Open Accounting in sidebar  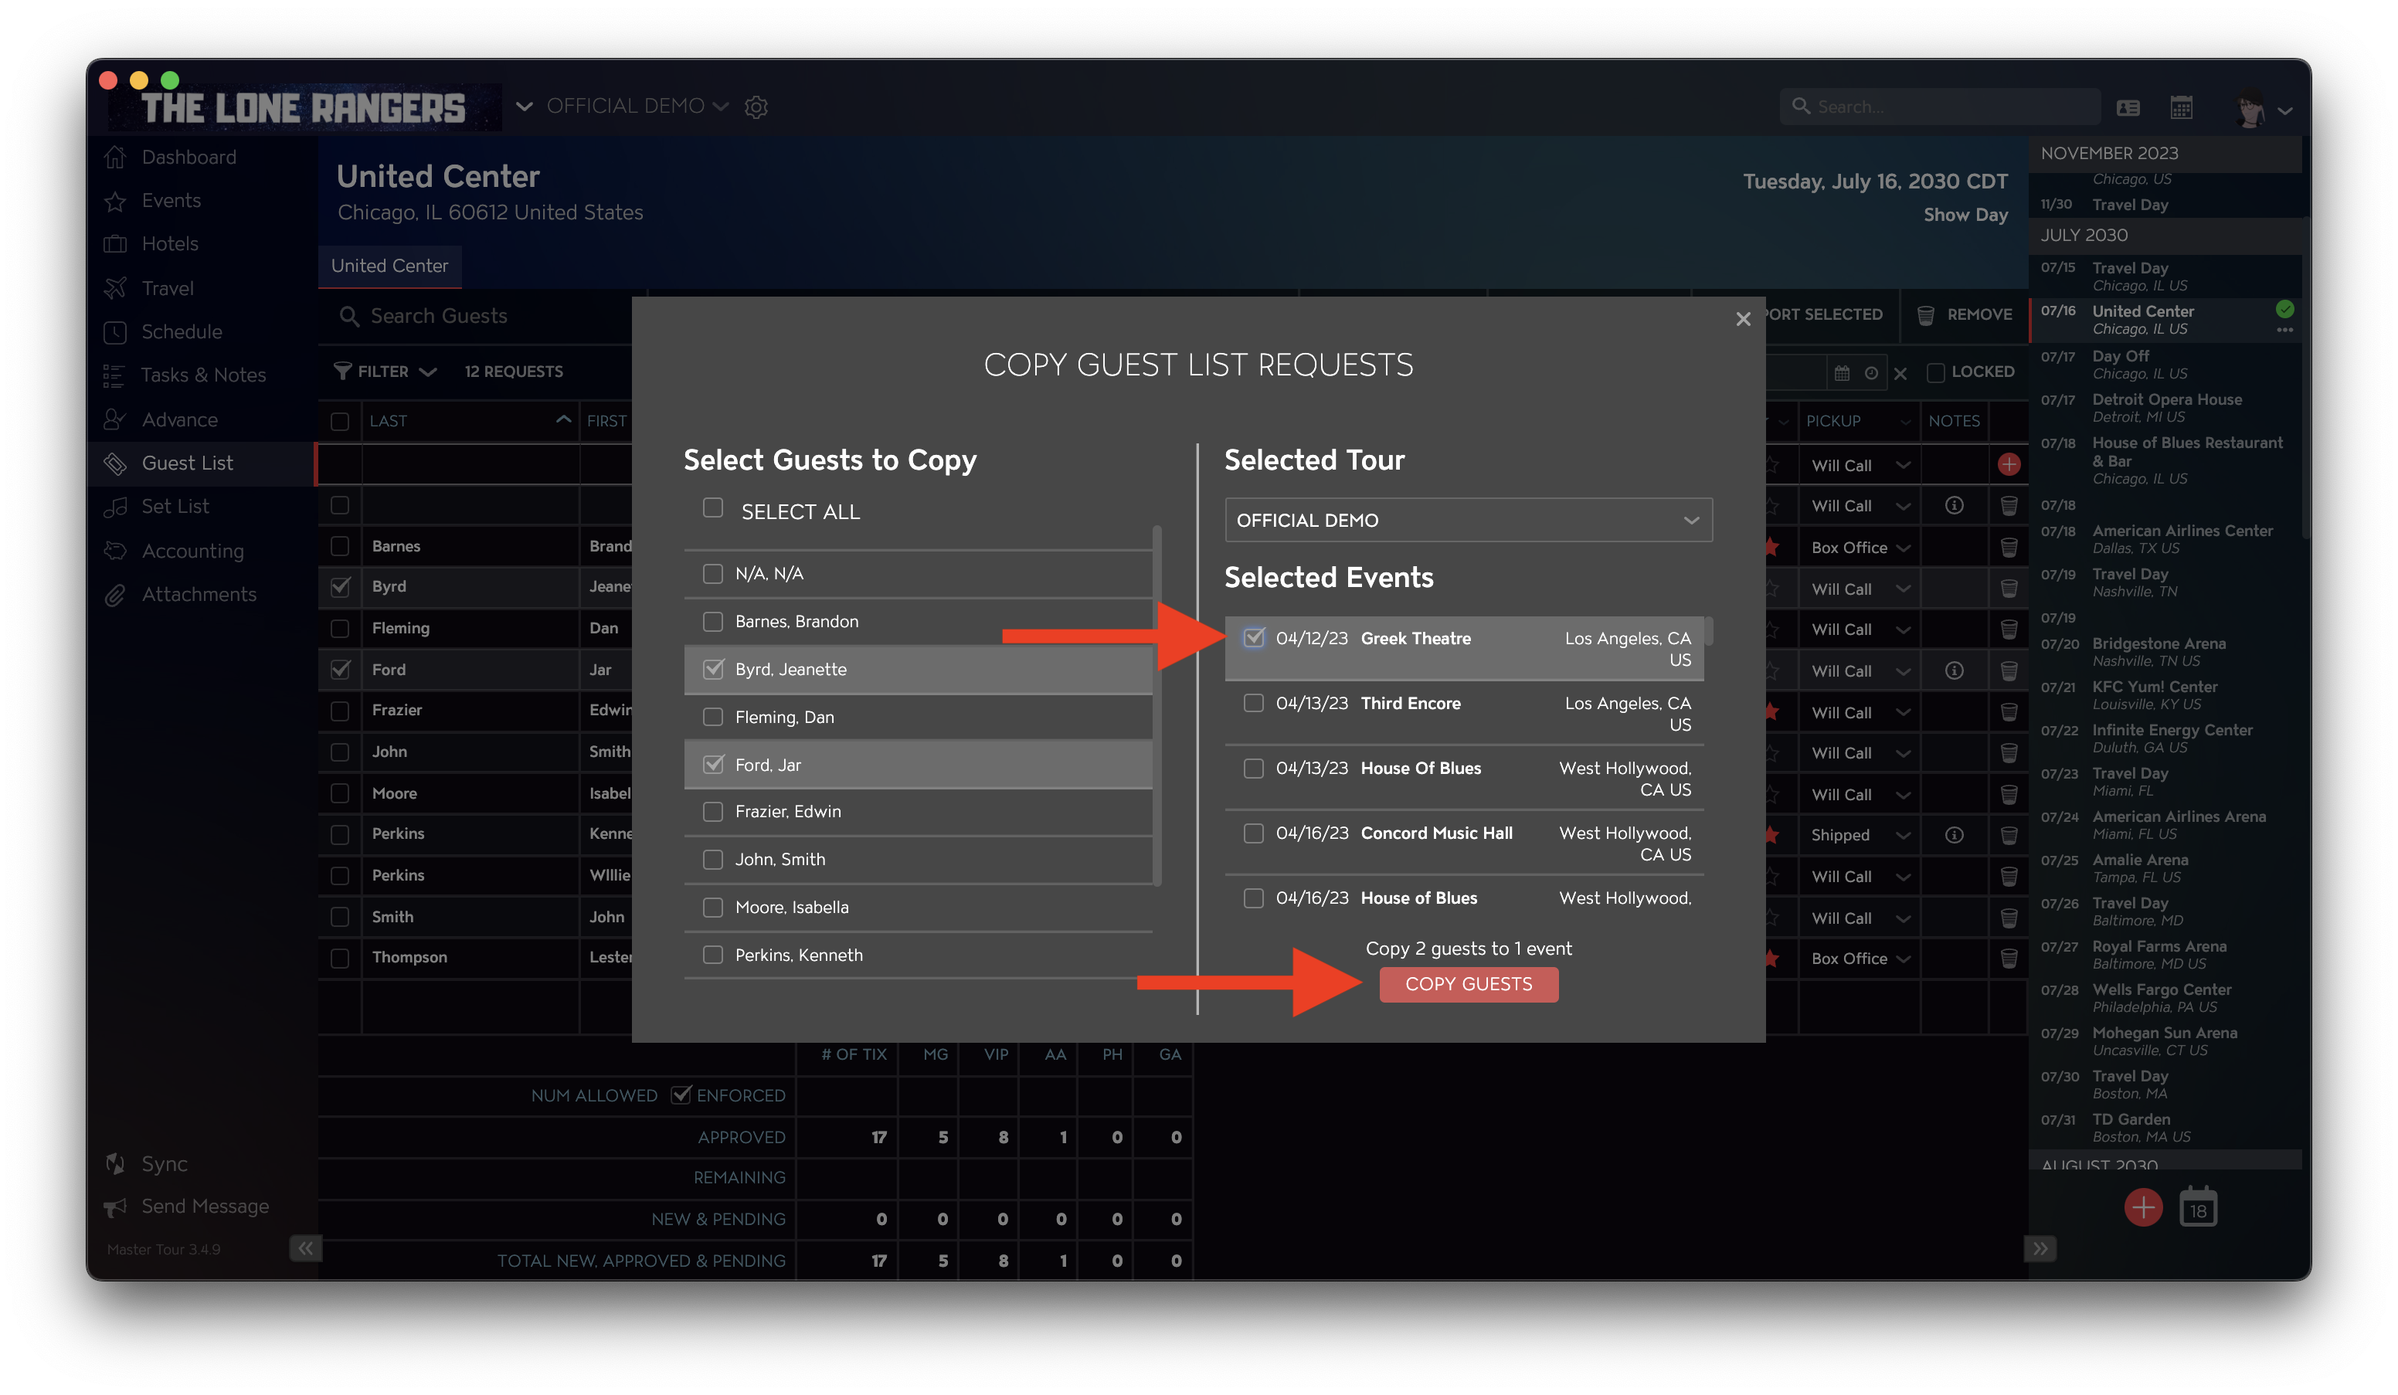tap(192, 551)
